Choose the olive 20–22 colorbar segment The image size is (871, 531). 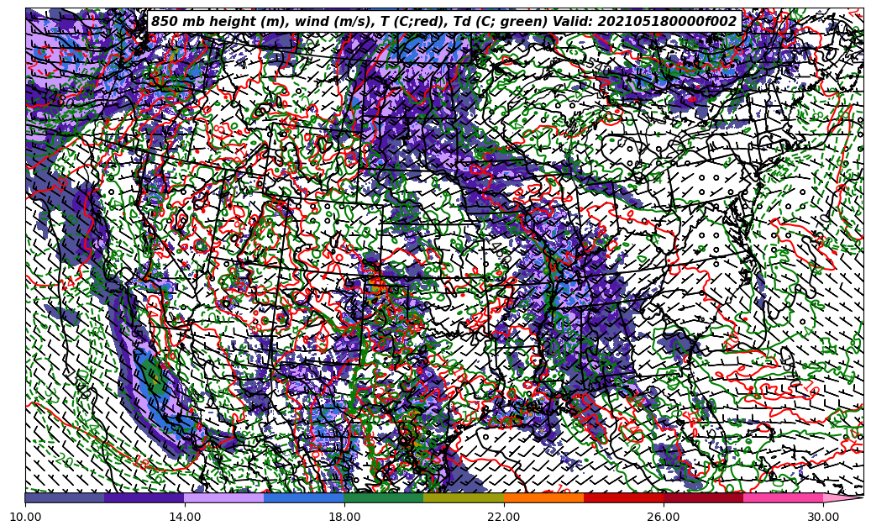coord(464,497)
